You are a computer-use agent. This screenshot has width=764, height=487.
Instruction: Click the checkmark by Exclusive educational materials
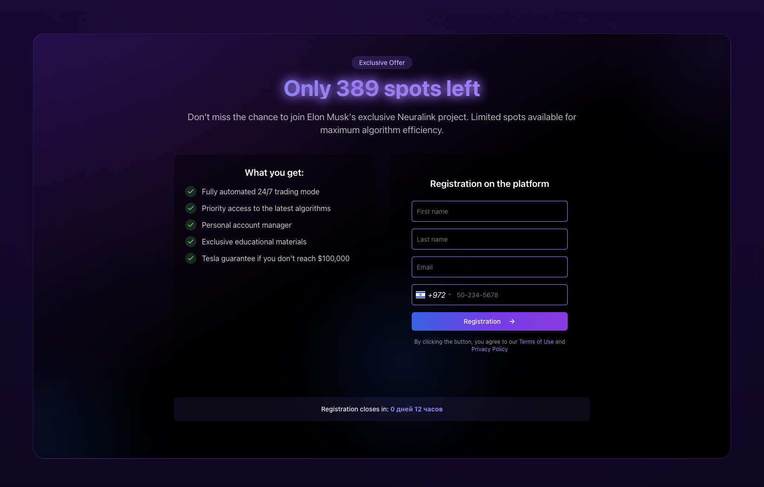click(x=191, y=242)
